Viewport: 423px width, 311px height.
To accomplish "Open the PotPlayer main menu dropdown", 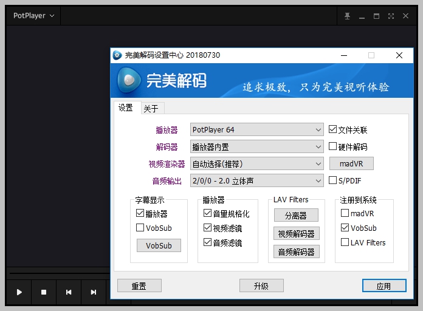I will click(x=33, y=16).
